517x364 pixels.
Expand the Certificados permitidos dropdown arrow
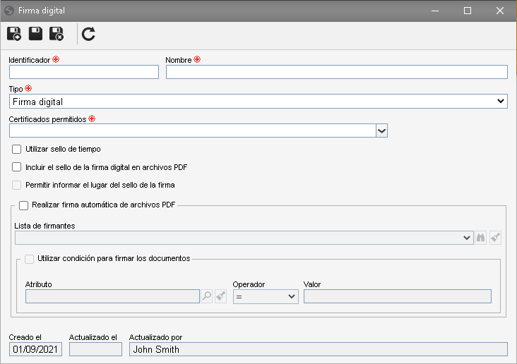[x=381, y=131]
